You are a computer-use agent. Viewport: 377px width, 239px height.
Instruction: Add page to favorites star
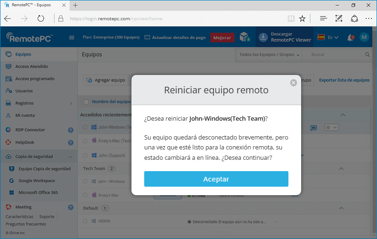[x=302, y=18]
